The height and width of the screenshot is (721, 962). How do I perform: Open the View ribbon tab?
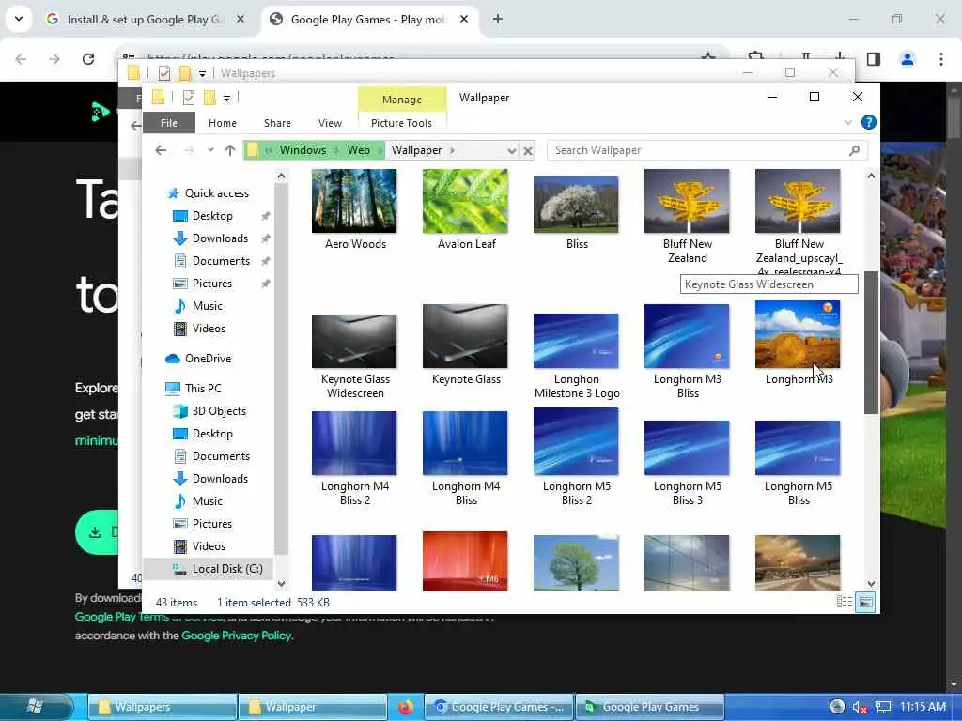coord(330,123)
